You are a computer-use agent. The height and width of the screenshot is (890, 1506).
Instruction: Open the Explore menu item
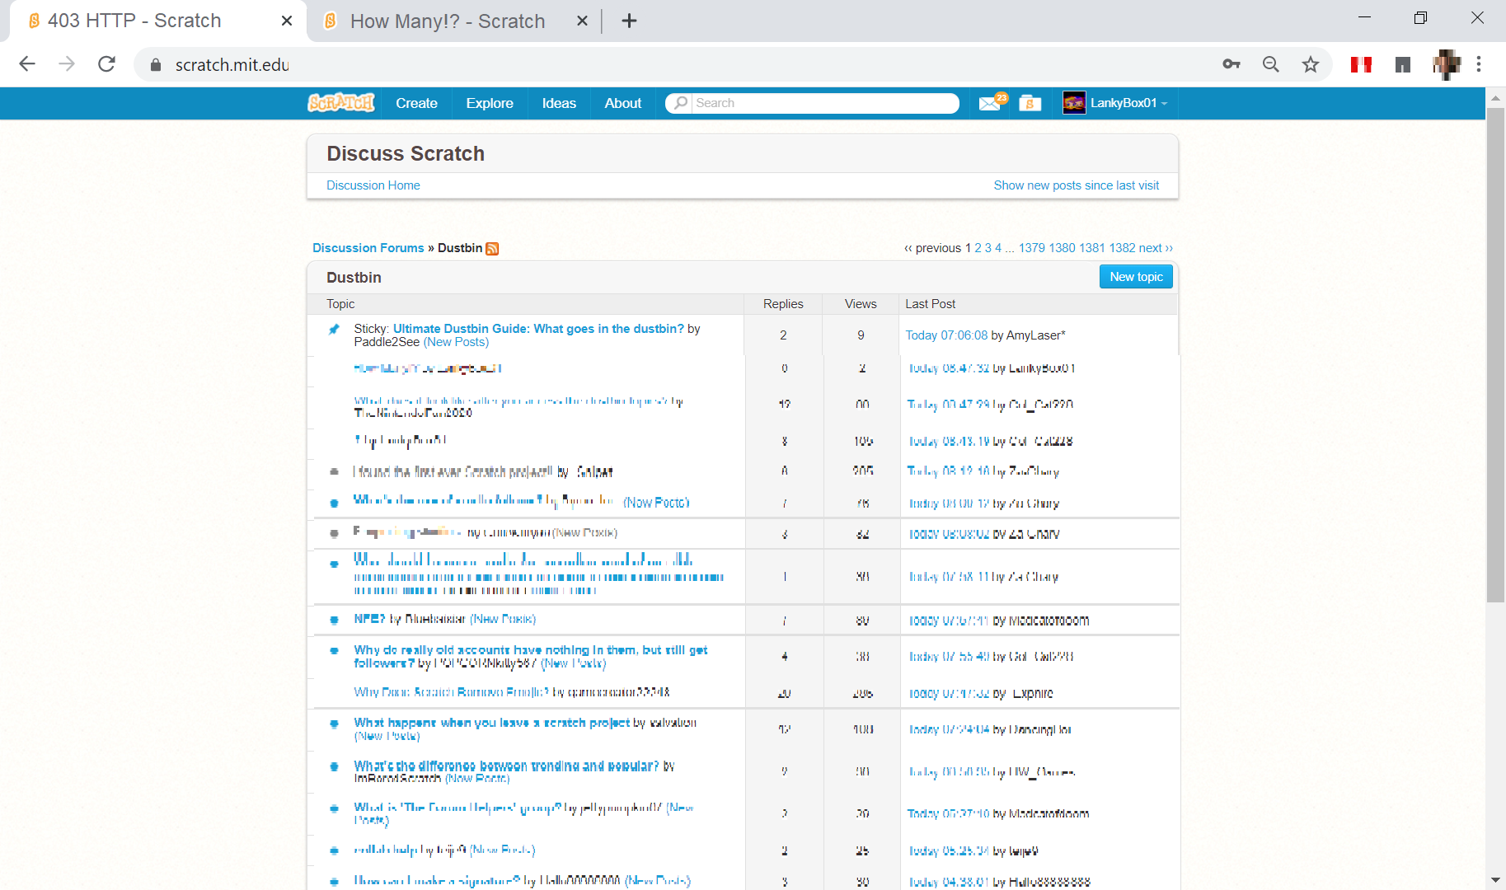489,103
